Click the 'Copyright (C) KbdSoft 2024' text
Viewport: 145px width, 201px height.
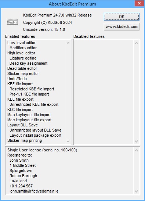[x=47, y=22]
